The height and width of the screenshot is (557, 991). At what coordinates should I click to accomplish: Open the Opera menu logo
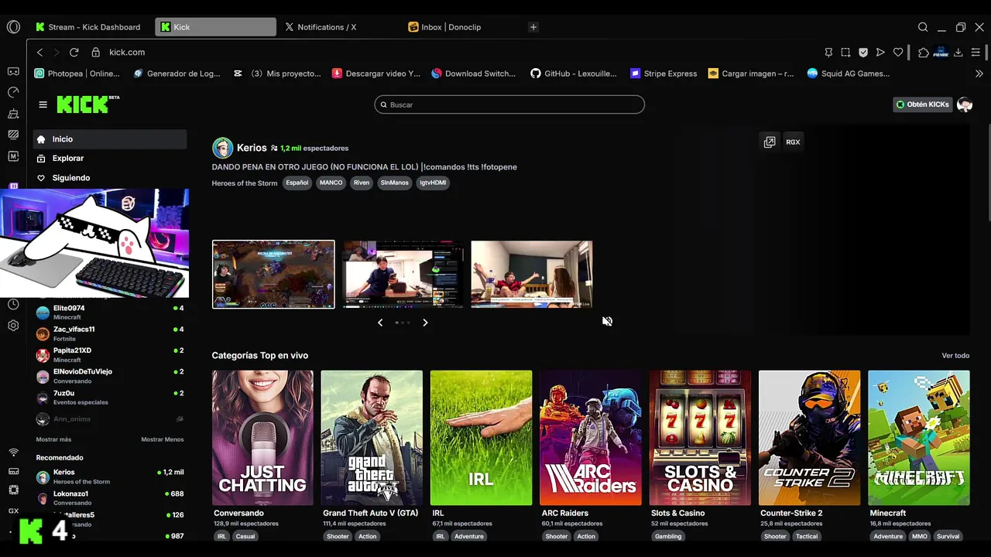pyautogui.click(x=13, y=27)
